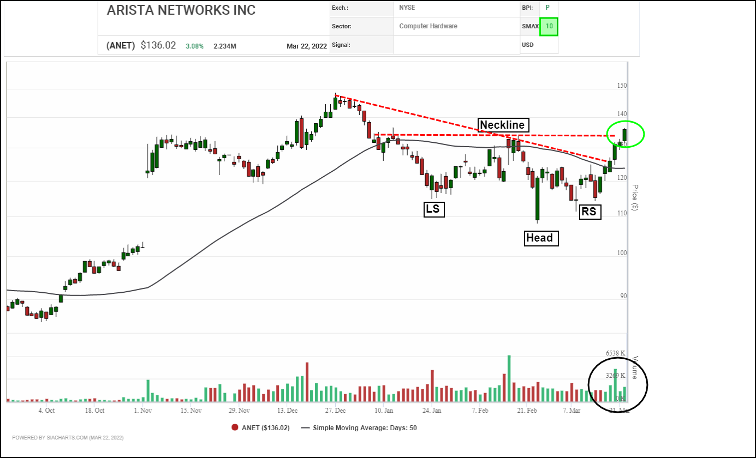Select the green BPI "P" indicator
Viewport: 756px width, 458px height.
(x=547, y=8)
